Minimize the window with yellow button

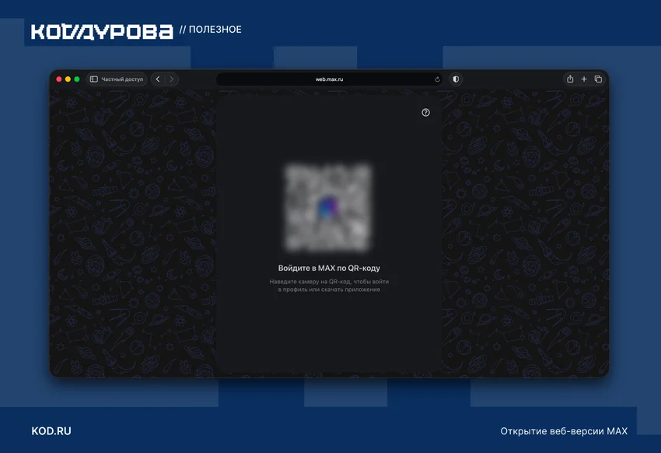coord(68,79)
